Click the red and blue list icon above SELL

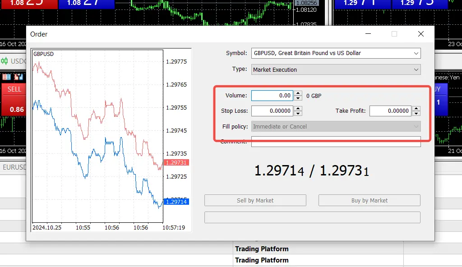pos(6,77)
